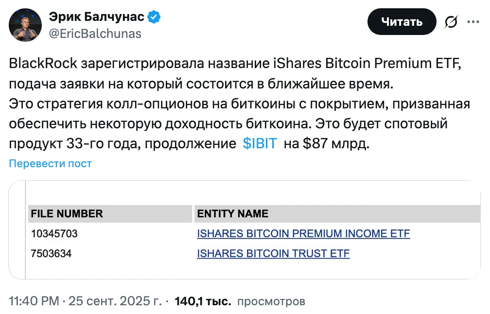Open Grok actions slashed-circle icon

(x=451, y=22)
